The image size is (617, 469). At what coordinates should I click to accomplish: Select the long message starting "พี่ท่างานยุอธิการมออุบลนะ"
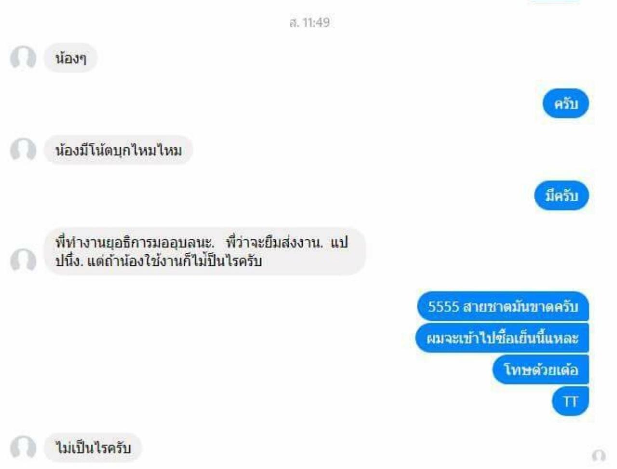pos(205,251)
